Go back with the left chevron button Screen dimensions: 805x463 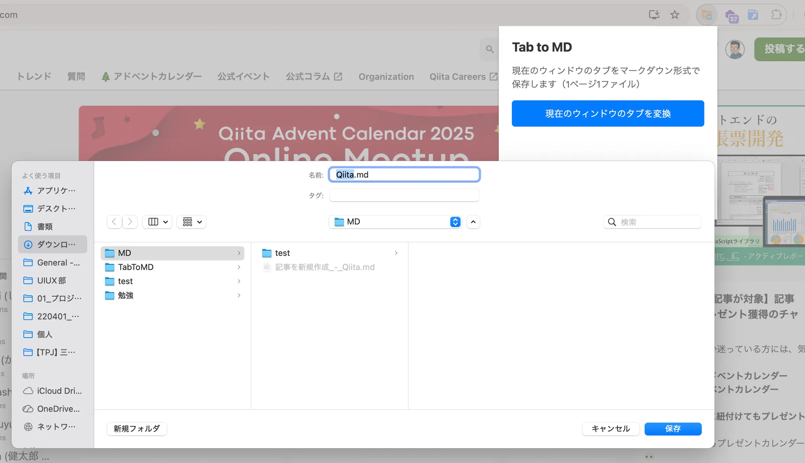point(114,222)
